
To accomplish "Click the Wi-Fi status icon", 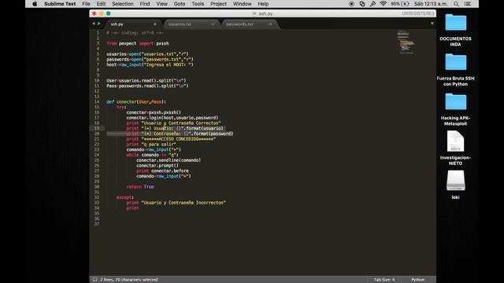I will click(384, 4).
